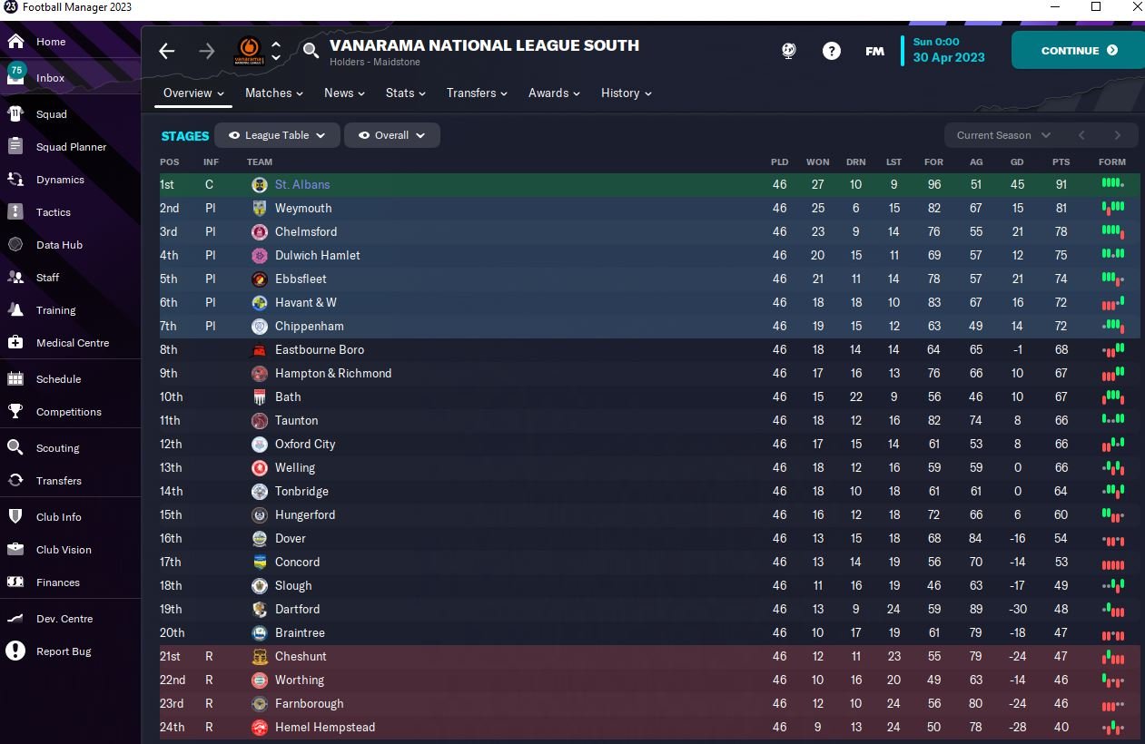The height and width of the screenshot is (744, 1145).
Task: Click the back arrow navigation button
Action: click(167, 51)
